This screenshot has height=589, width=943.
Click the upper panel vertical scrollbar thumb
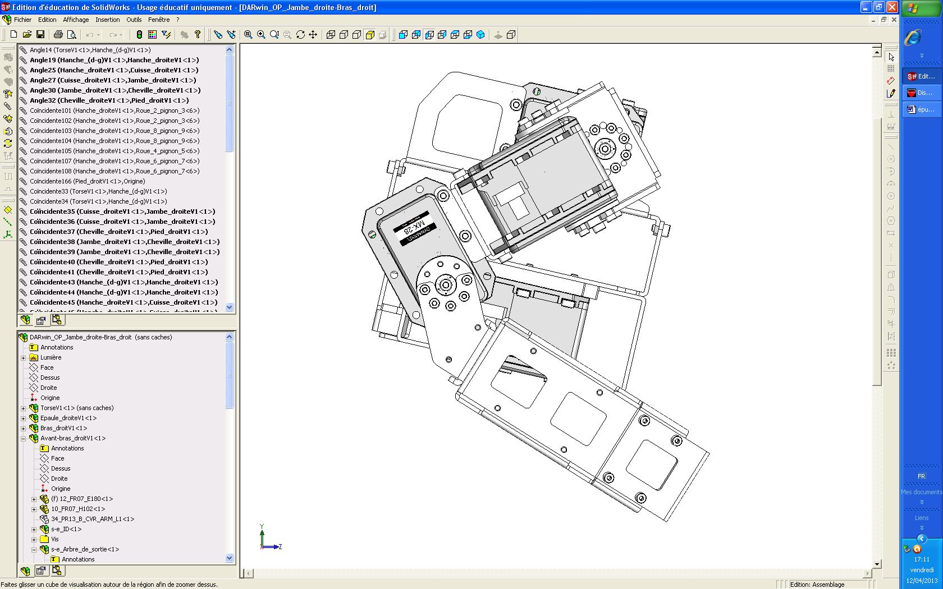tap(229, 104)
